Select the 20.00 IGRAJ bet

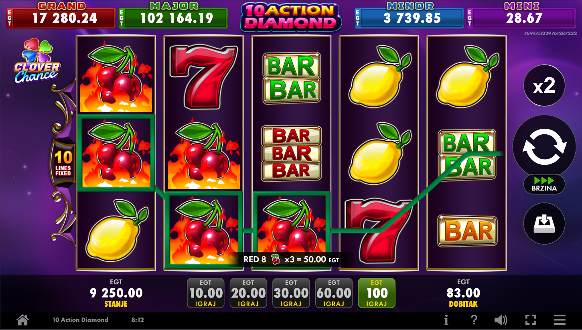tap(248, 293)
